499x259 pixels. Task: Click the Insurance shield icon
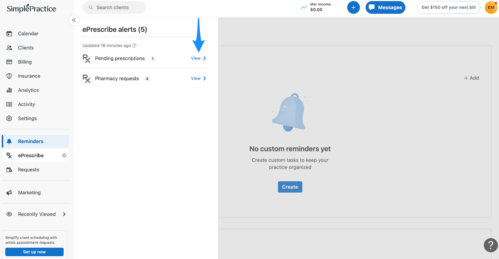(9, 76)
